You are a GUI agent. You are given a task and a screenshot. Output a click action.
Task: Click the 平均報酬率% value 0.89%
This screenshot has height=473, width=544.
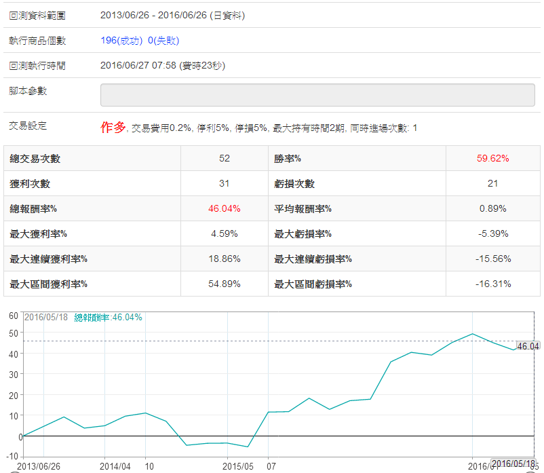(492, 208)
